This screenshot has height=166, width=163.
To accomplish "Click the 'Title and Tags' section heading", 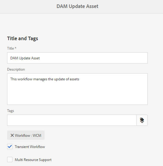I will tap(22, 38).
